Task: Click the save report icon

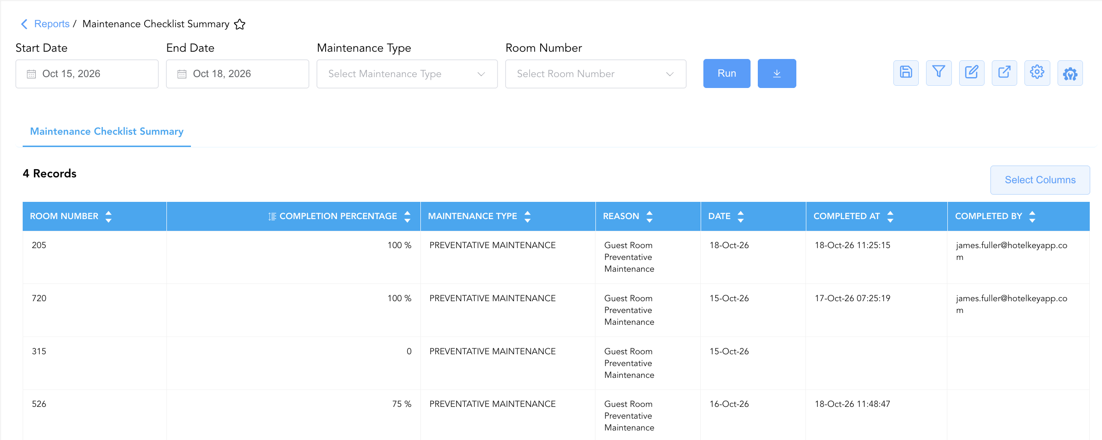Action: pyautogui.click(x=906, y=73)
